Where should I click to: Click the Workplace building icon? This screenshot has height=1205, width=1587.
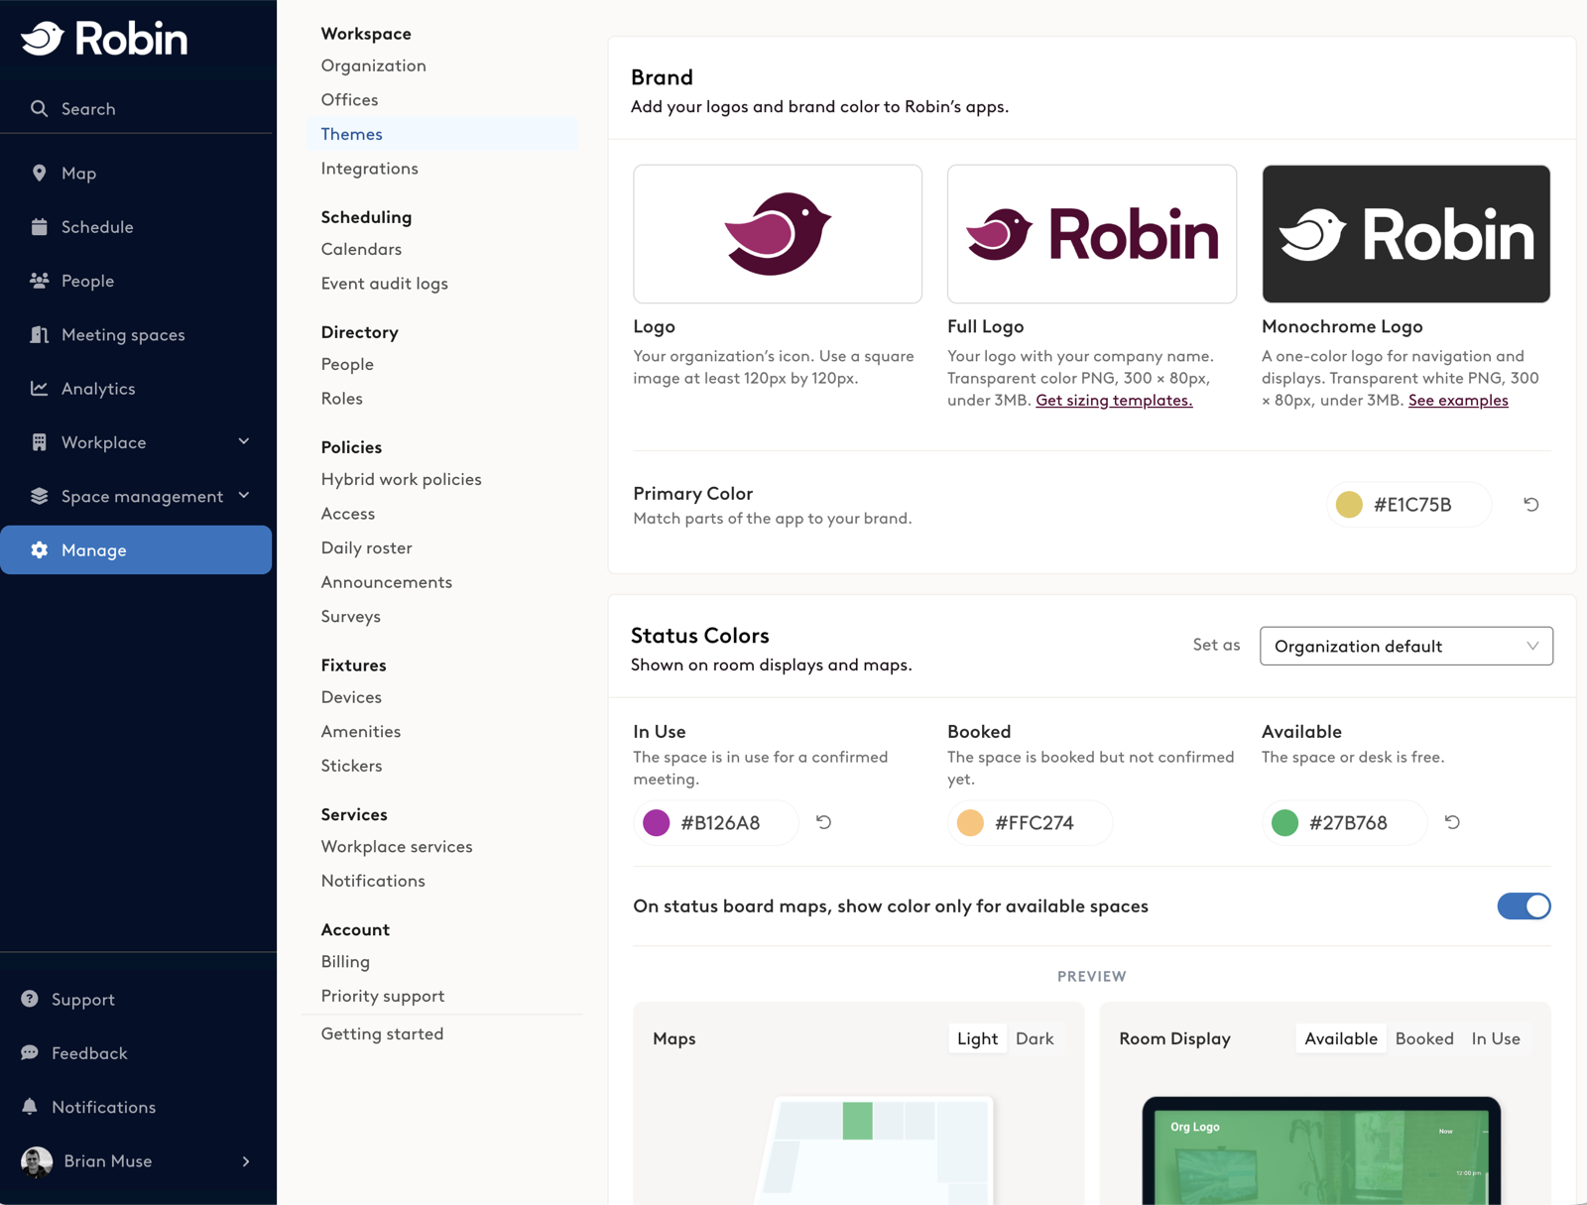pyautogui.click(x=39, y=442)
